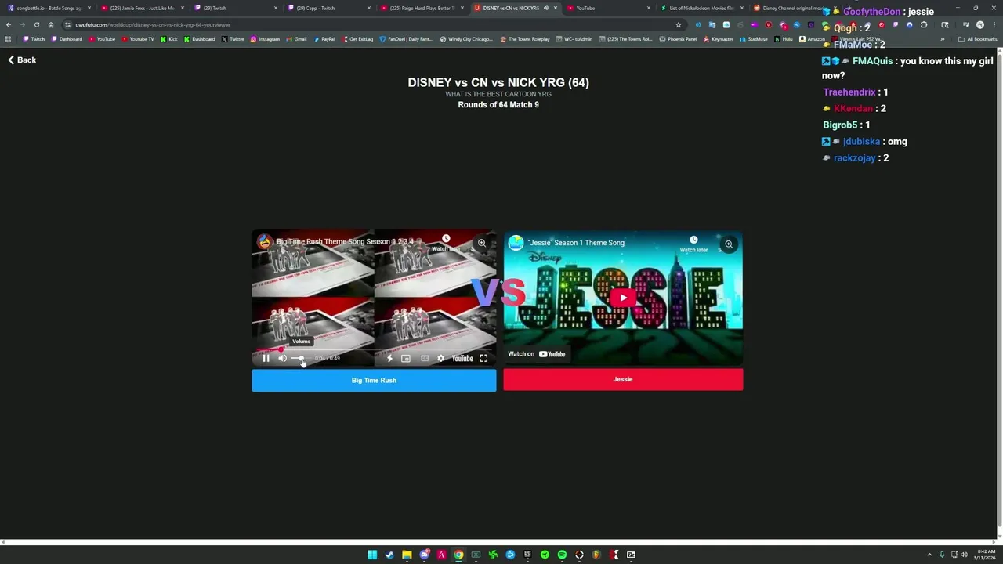Open Discord from taskbar

424,555
